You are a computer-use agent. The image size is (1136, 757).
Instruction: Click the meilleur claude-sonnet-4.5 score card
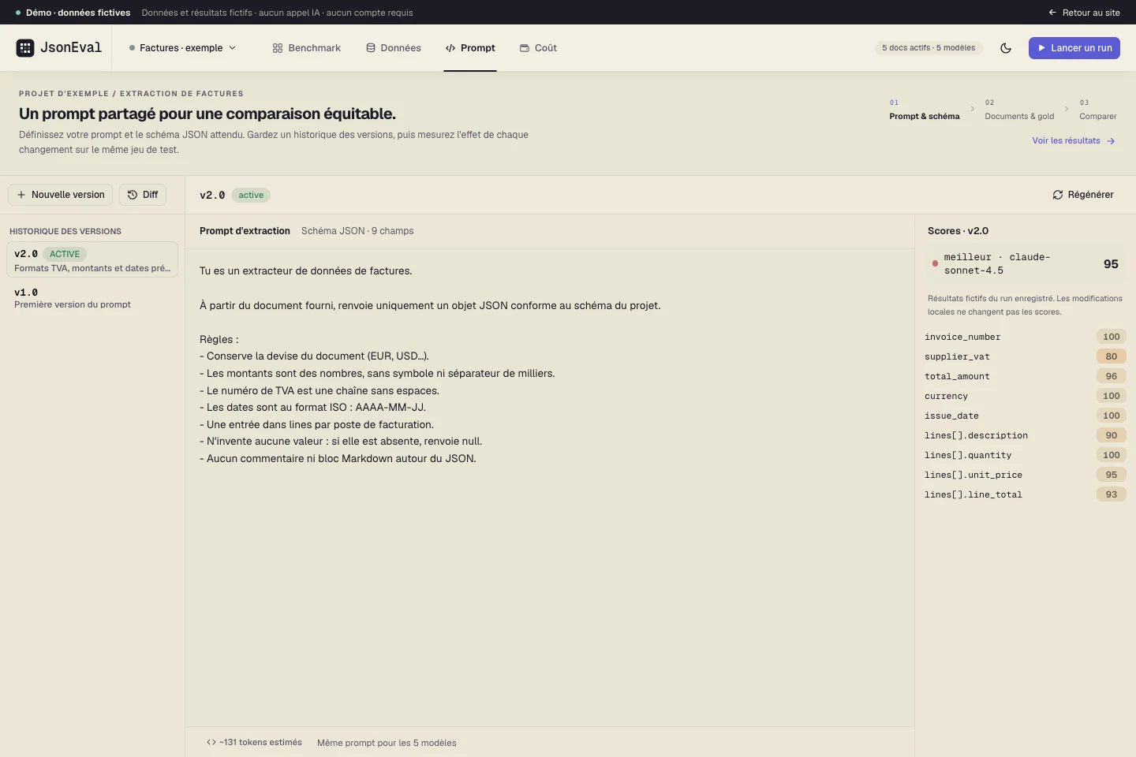(x=1026, y=264)
